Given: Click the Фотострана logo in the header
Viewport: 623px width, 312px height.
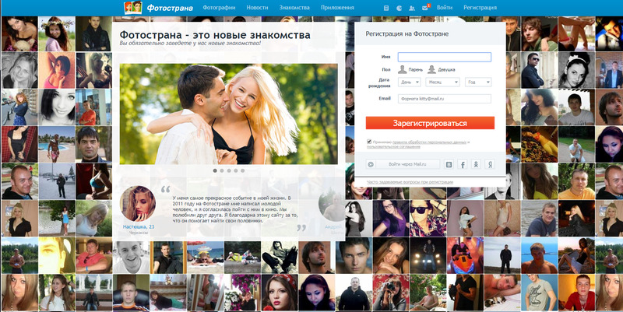Looking at the screenshot, I should 158,8.
